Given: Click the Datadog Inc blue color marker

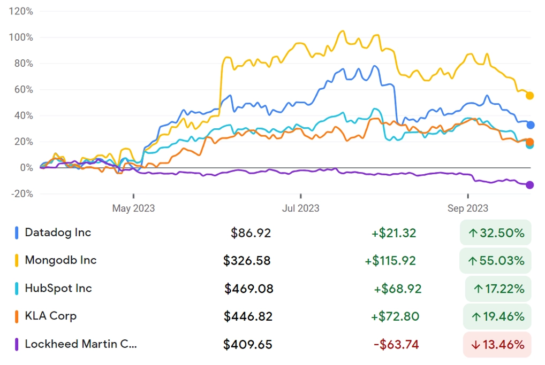Looking at the screenshot, I should 17,233.
